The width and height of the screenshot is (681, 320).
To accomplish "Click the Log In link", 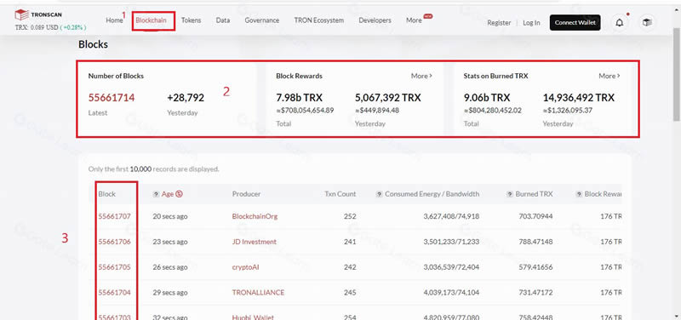I will click(531, 23).
